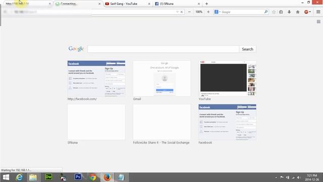Viewport: 323px width, 182px height.
Task: Open Action Center flag icon in tray
Action: (x=282, y=177)
